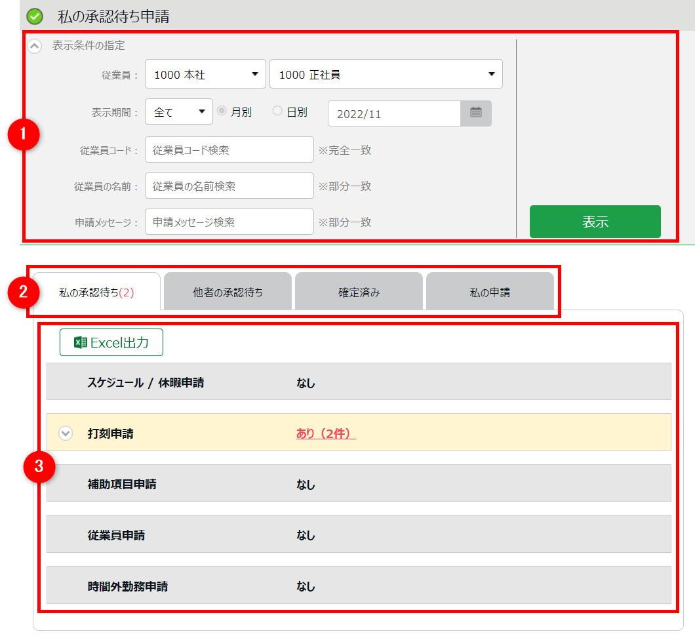Switch to the 他者の承認待ち tab

tap(228, 292)
